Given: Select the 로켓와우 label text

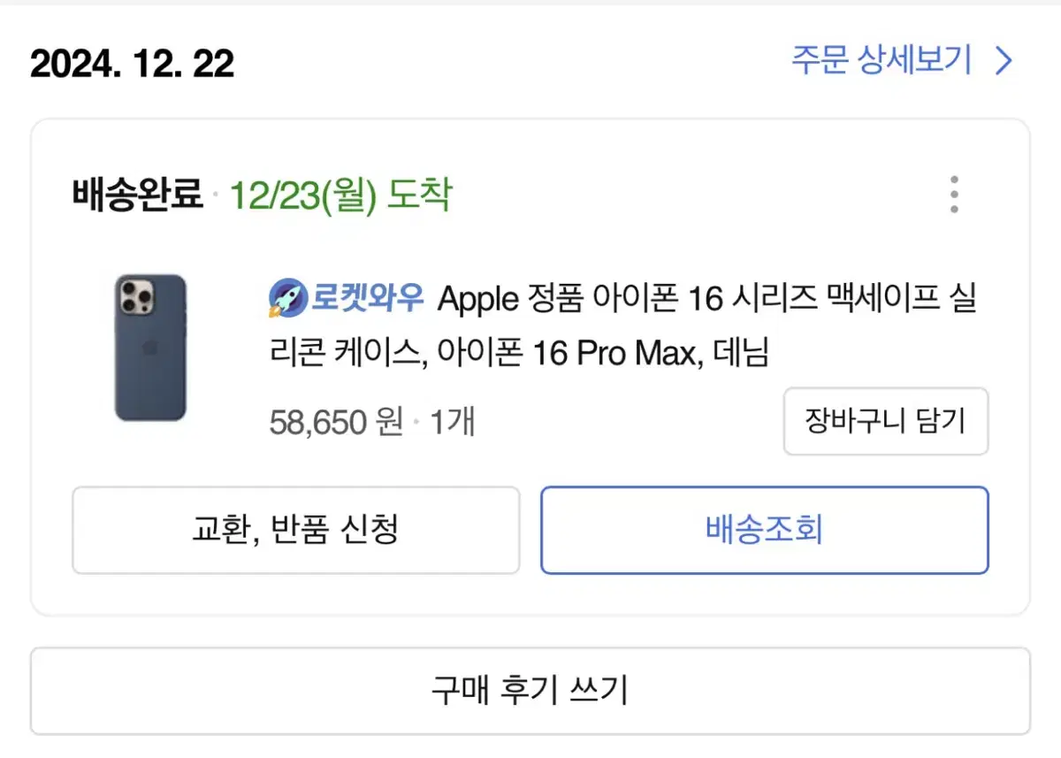Looking at the screenshot, I should 367,299.
